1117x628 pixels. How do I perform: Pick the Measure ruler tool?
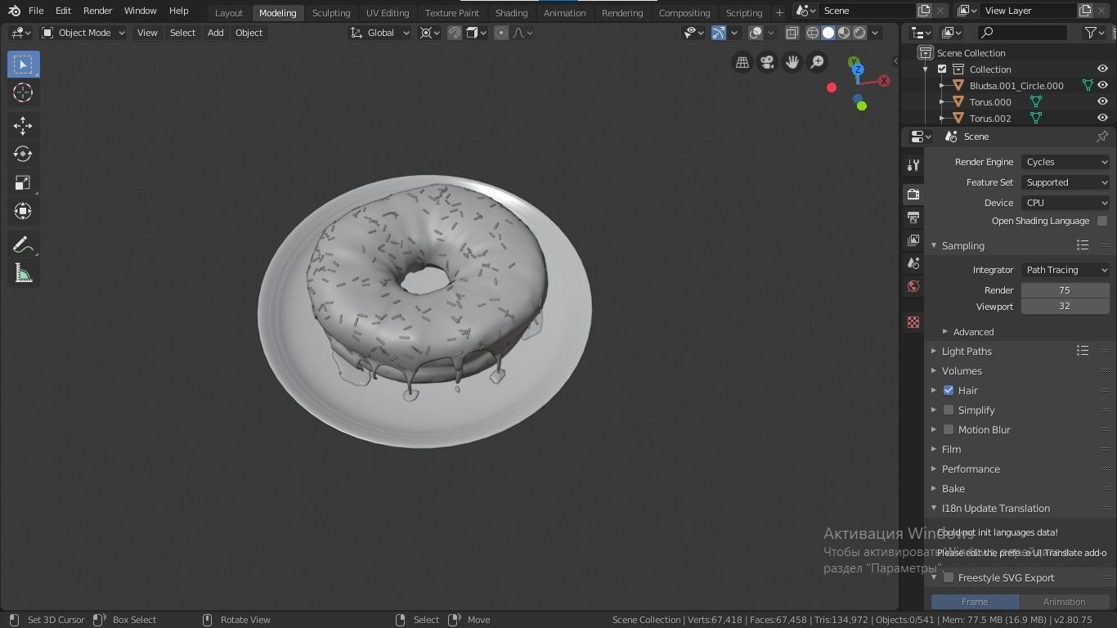[23, 273]
